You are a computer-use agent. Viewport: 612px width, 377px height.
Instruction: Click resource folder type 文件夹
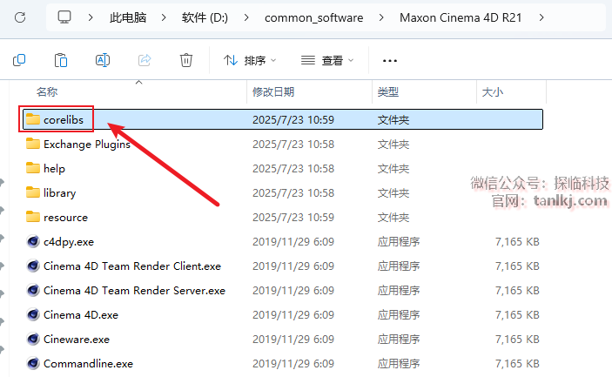click(x=393, y=217)
